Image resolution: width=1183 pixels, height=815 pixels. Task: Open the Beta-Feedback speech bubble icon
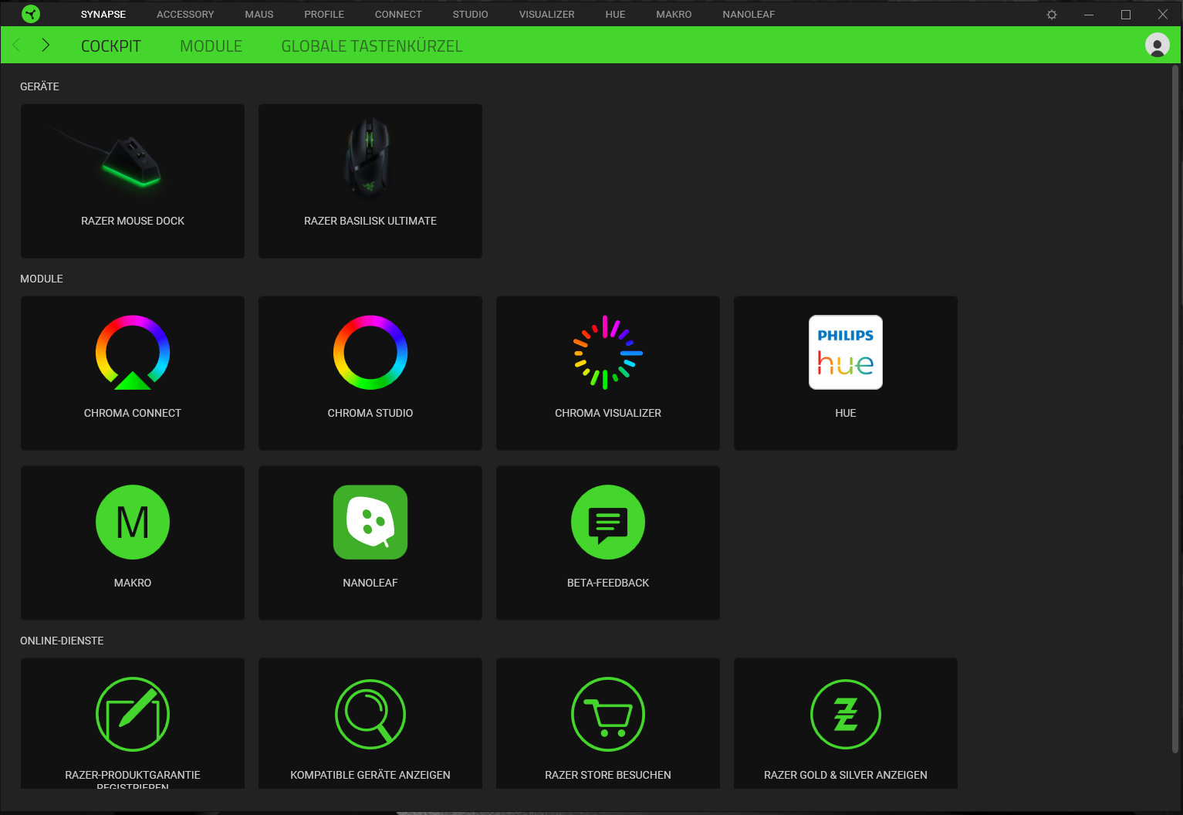tap(608, 522)
